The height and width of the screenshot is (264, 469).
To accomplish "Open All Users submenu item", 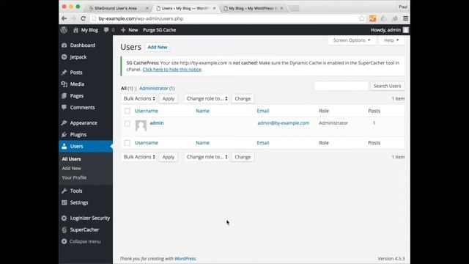I will pos(71,159).
